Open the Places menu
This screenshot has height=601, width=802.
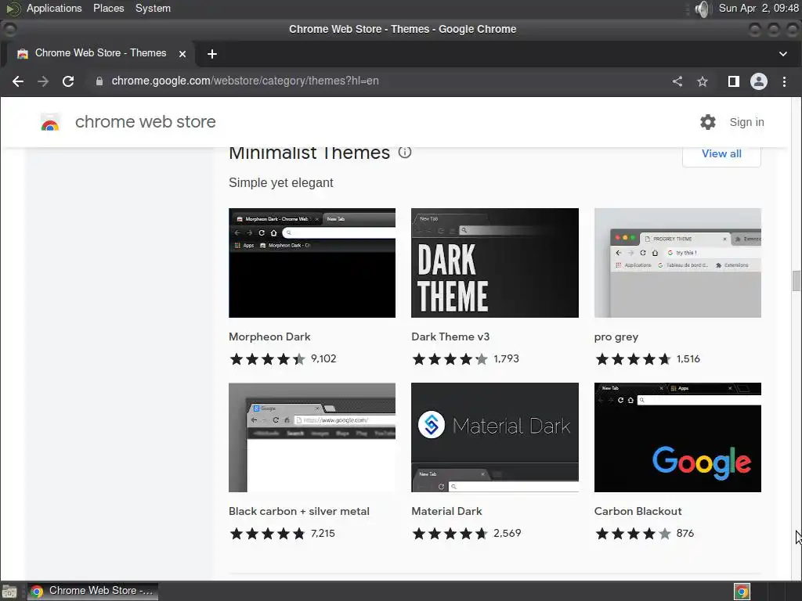108,8
